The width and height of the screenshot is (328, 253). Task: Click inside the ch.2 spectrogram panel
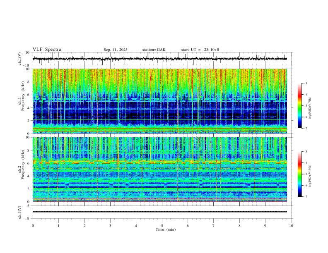tap(160, 169)
